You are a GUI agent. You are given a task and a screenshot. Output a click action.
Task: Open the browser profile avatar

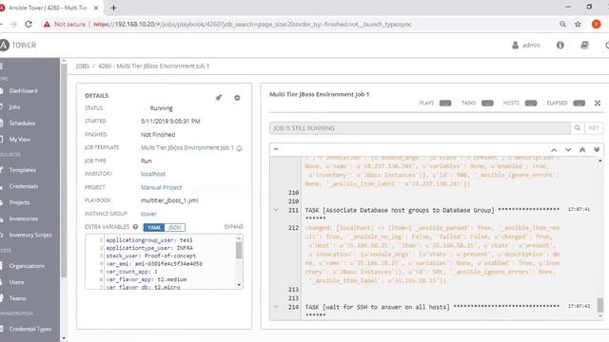597,24
